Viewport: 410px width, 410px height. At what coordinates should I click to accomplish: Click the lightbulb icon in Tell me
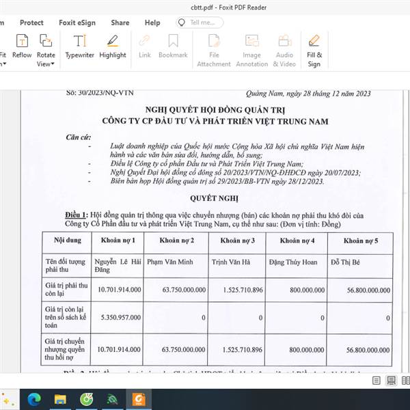pos(182,23)
